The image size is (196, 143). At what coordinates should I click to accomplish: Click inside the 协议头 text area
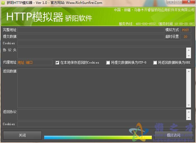[102, 53]
